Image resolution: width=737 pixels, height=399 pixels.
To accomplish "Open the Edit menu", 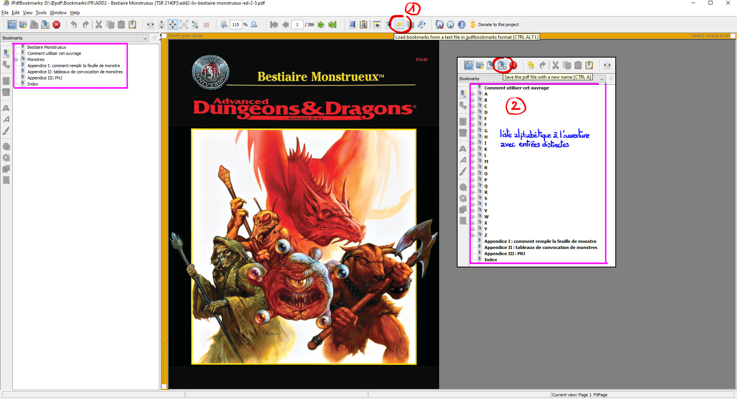I will click(16, 13).
